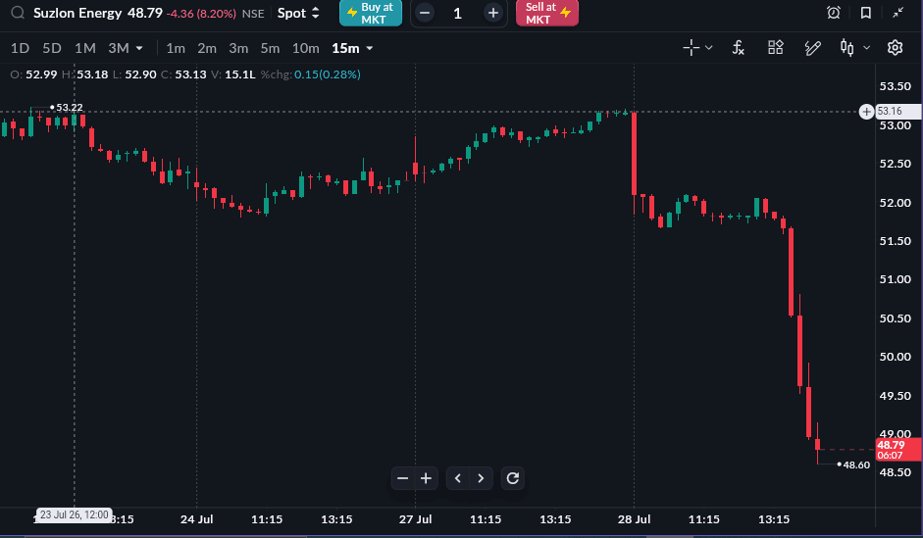The image size is (923, 538).
Task: Click the -4.36 (8.20%) change text
Action: [x=201, y=14]
